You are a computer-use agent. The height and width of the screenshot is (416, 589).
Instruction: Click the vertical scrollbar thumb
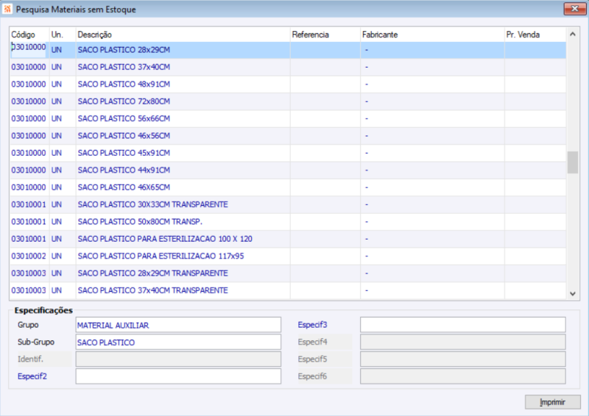pos(573,162)
